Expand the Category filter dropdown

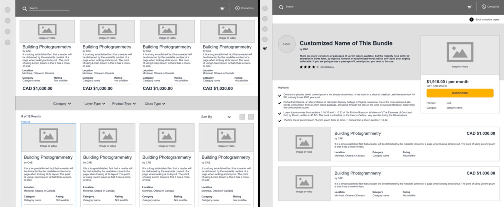[62, 104]
